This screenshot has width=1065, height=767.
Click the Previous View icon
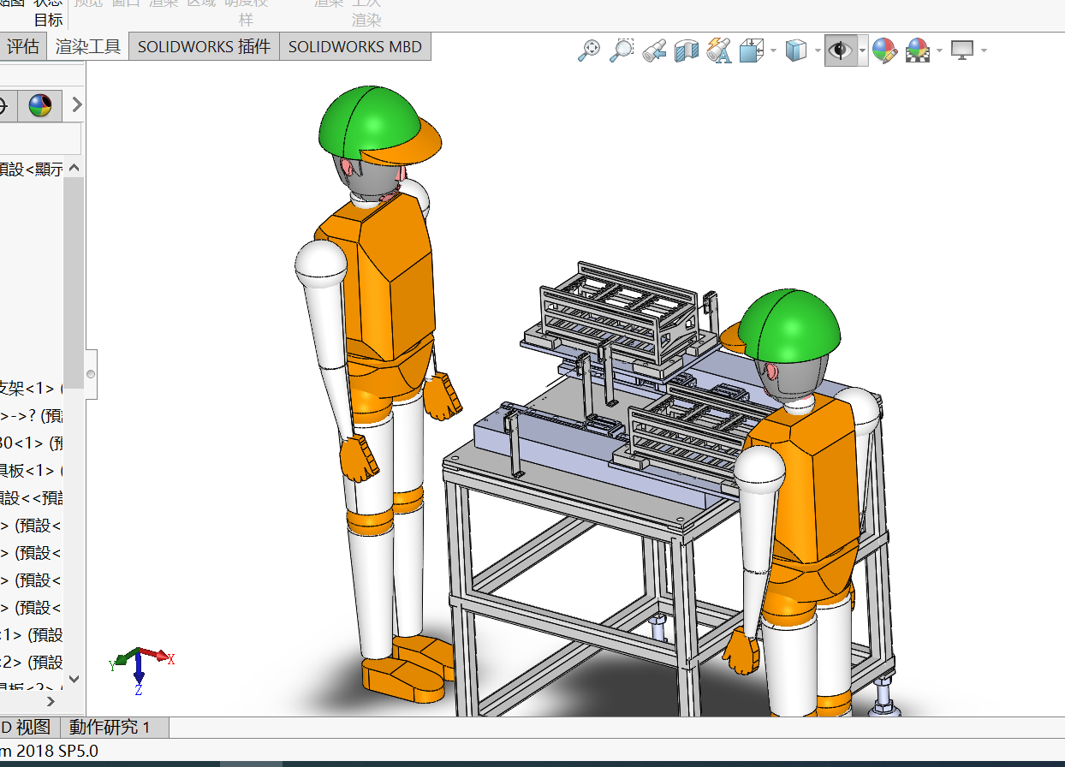coord(655,51)
